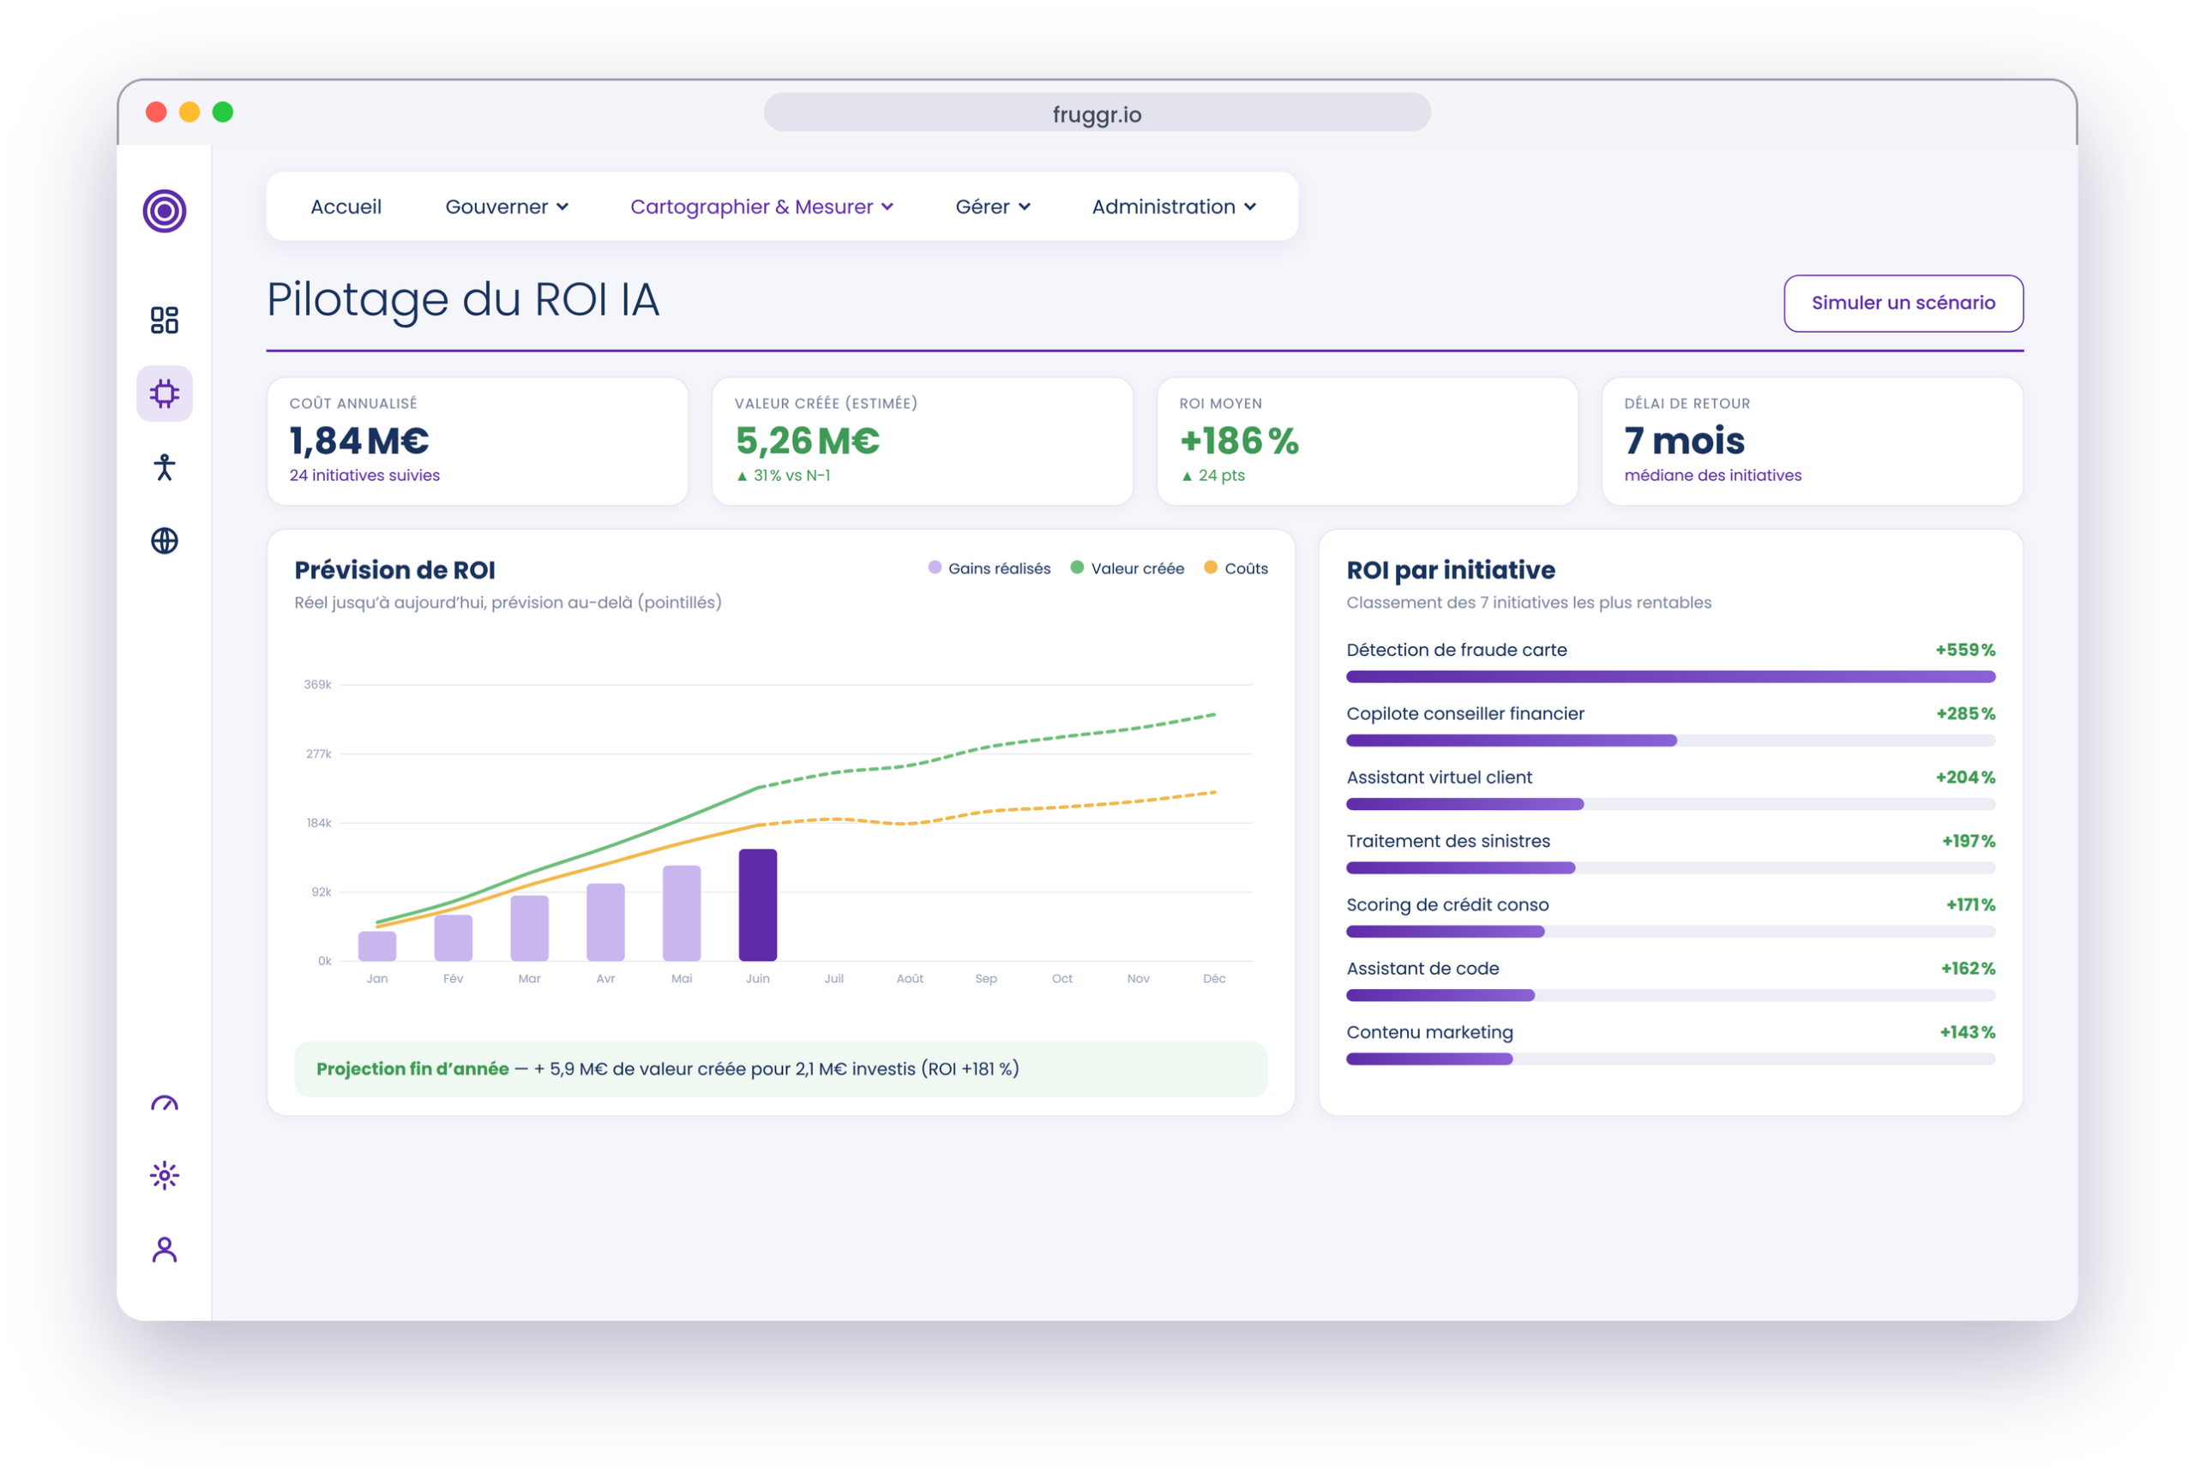Click the médiane des initiatives text
The image size is (2195, 1476).
tap(1712, 476)
